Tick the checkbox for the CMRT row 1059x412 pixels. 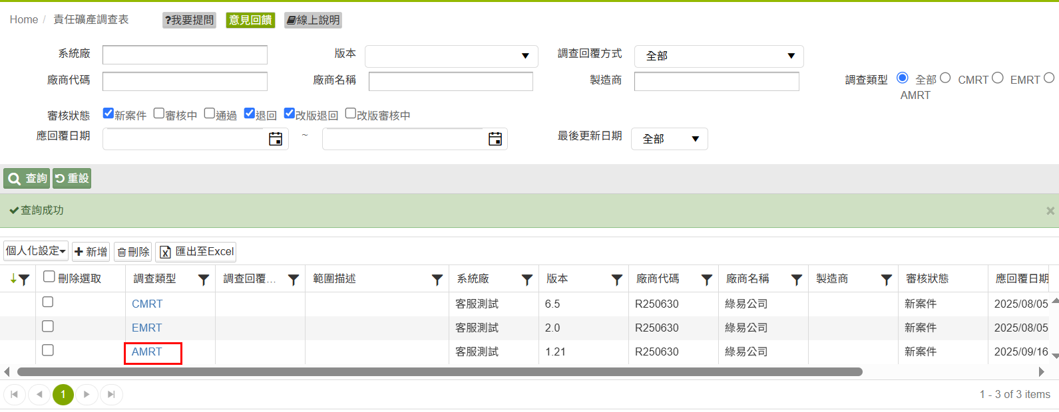tap(48, 302)
